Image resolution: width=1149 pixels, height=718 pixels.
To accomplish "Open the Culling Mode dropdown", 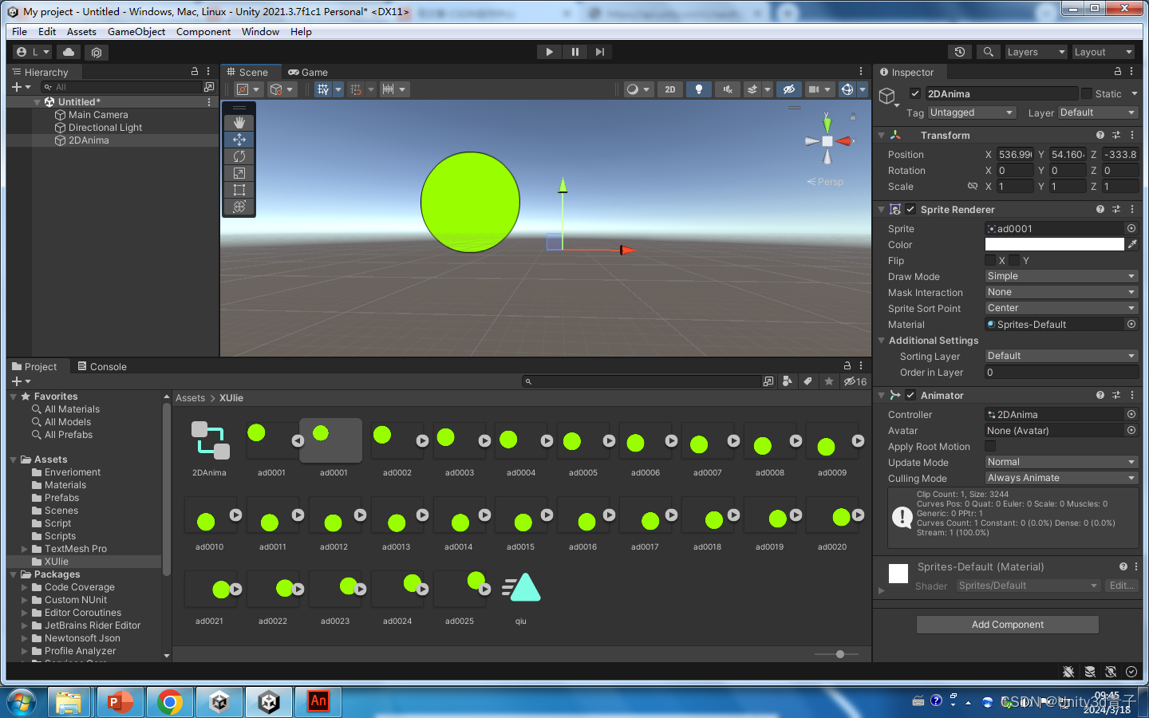I will pos(1060,478).
